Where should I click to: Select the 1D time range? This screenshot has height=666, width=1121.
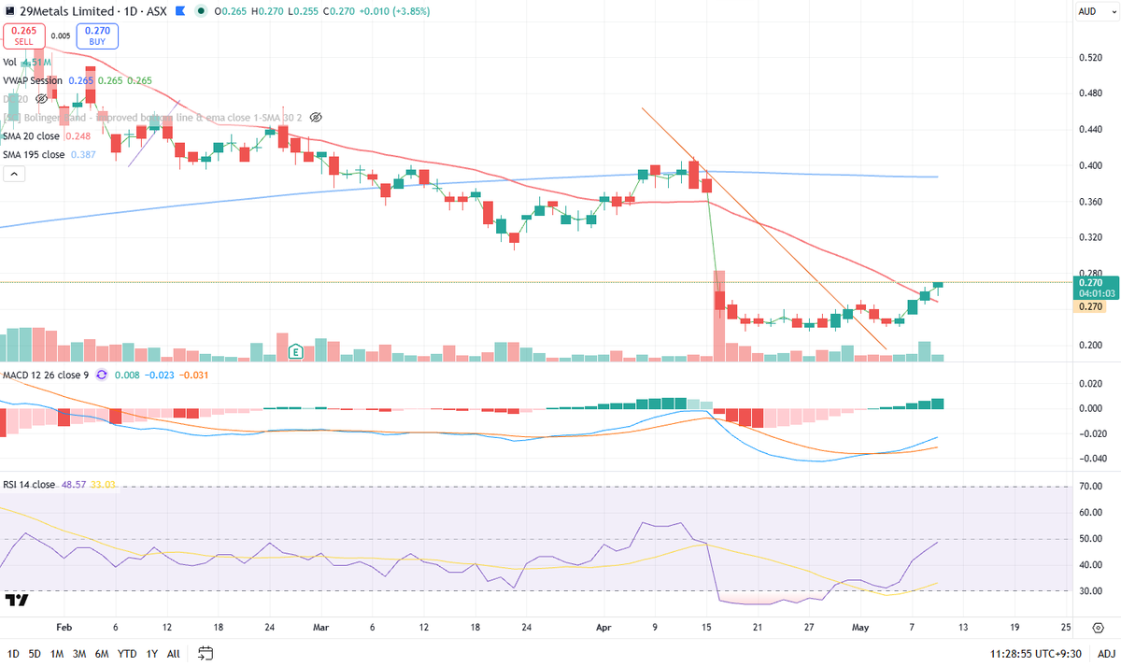13,653
